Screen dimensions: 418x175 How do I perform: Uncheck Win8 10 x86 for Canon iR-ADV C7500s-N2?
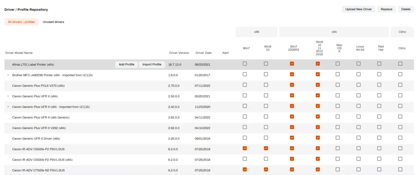(x=266, y=169)
